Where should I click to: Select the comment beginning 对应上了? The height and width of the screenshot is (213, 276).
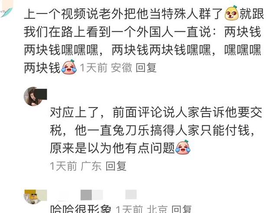tap(156, 130)
